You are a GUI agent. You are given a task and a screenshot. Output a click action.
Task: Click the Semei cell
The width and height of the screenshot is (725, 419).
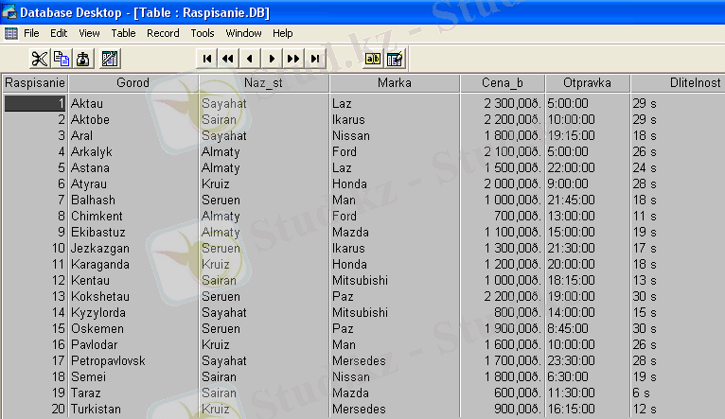tap(133, 377)
